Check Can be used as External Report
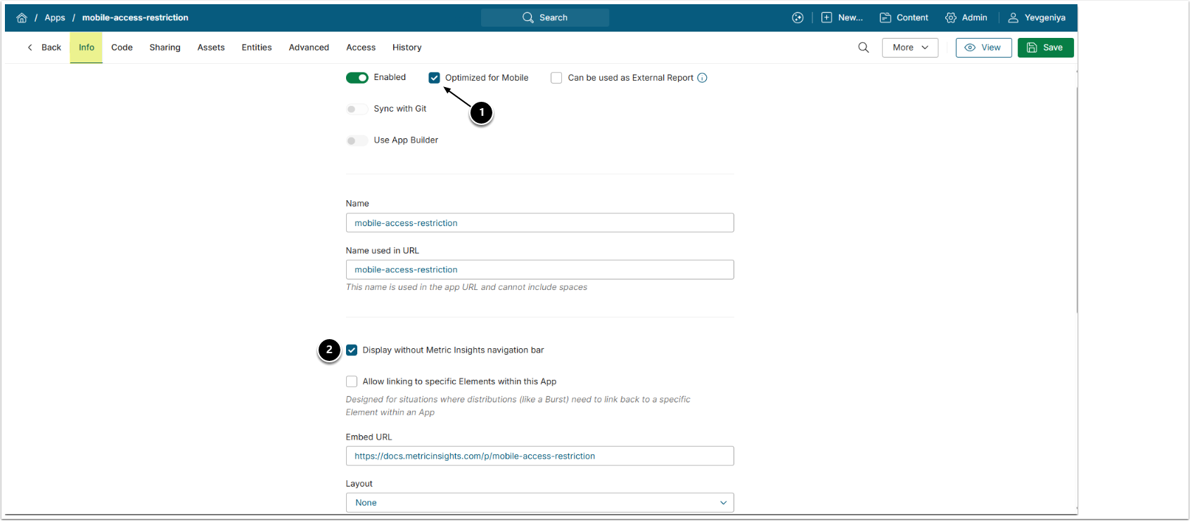Screen dimensions: 1190x521 [x=556, y=78]
